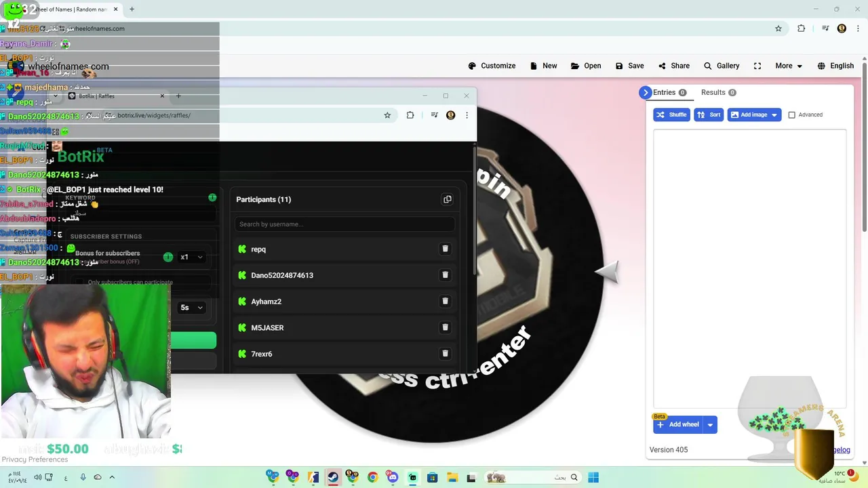Open Discord from the taskbar
Image resolution: width=868 pixels, height=488 pixels.
392,477
